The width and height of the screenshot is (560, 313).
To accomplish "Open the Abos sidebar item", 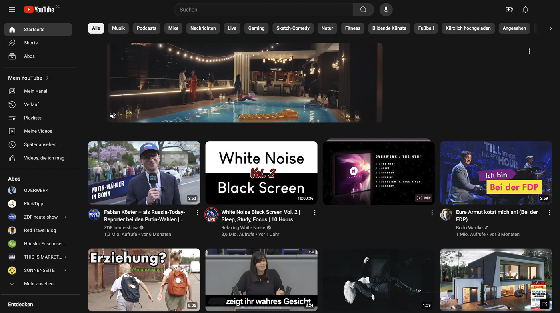I will tap(29, 56).
